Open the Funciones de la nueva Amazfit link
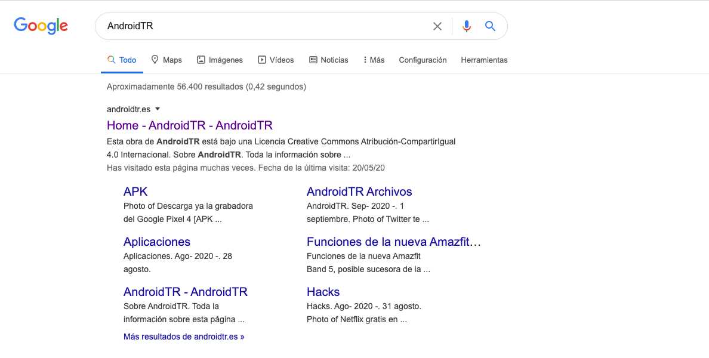The height and width of the screenshot is (358, 709). point(393,242)
